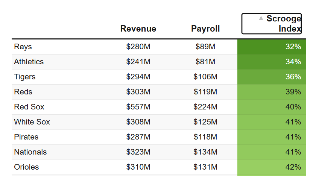
Task: Click the Athletics 34% Scrooge Index cell
Action: click(272, 62)
